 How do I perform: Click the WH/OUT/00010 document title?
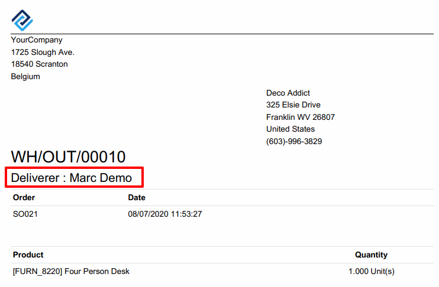[68, 156]
